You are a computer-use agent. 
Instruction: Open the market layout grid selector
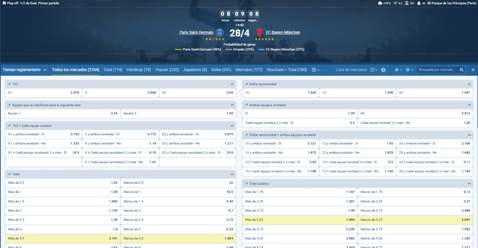[374, 70]
